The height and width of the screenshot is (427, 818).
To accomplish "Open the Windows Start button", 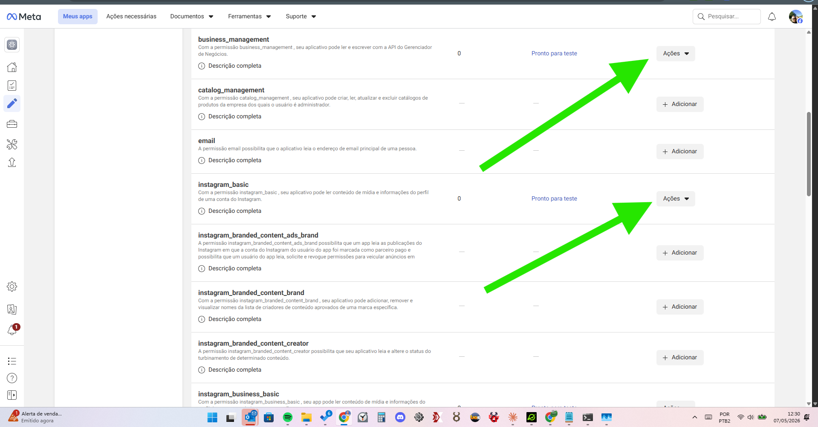I will point(212,418).
